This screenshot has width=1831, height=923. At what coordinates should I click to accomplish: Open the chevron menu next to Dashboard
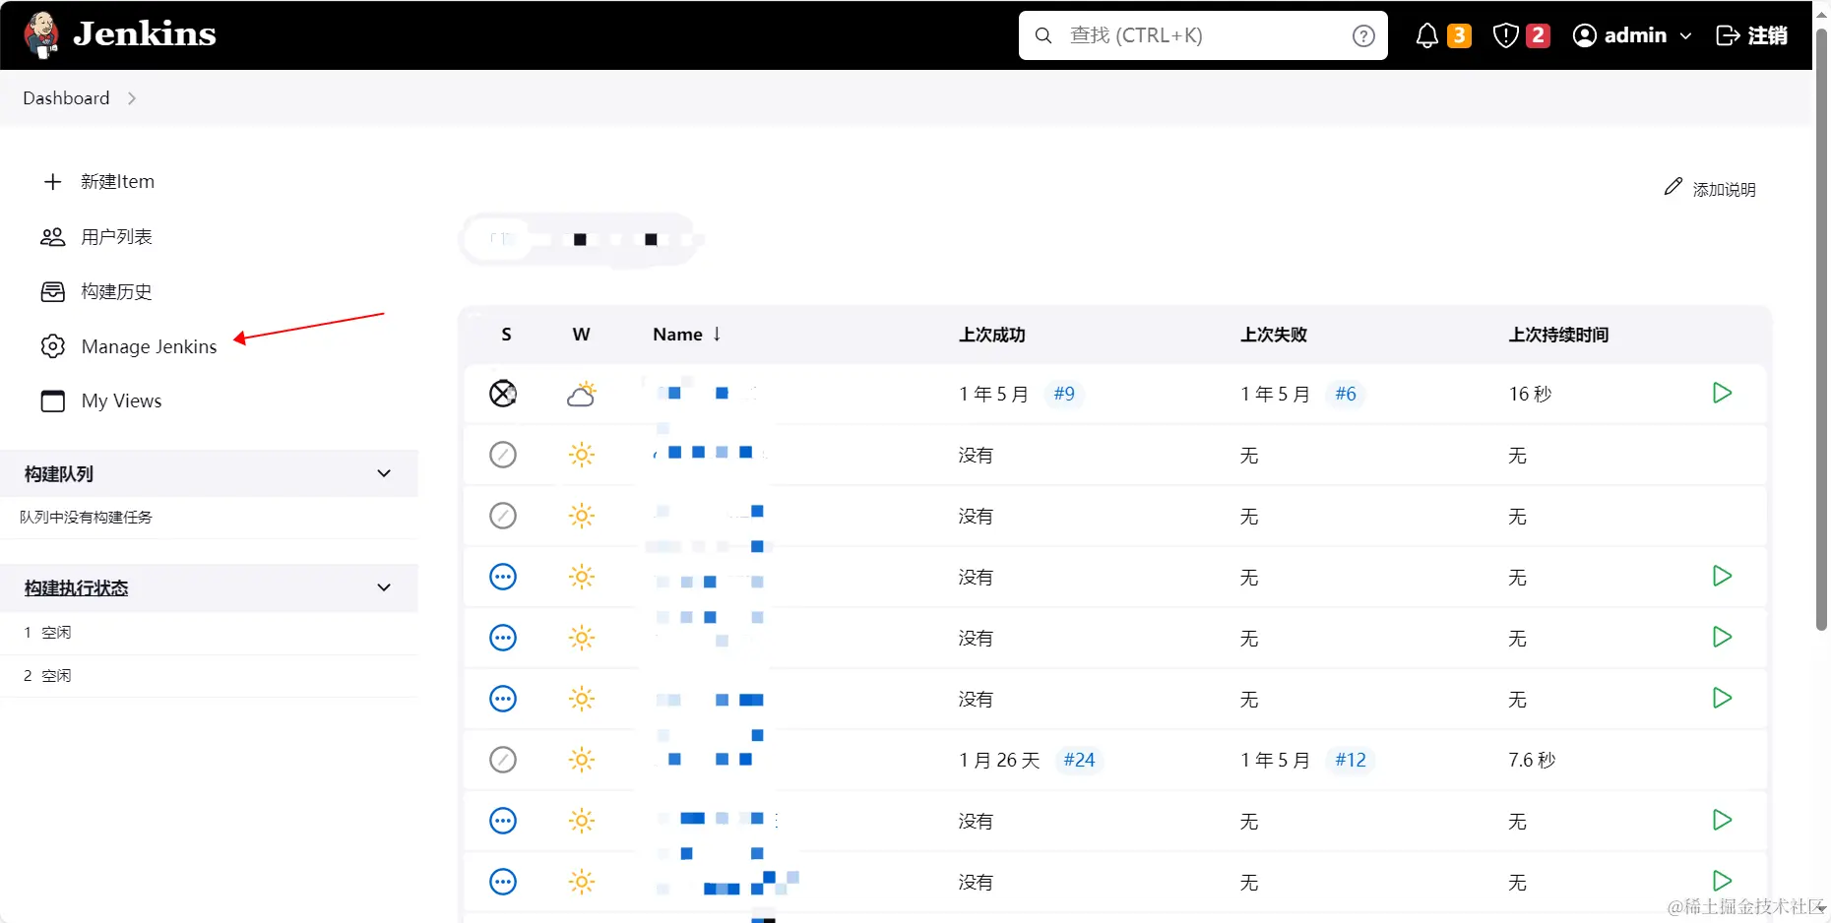pos(132,98)
